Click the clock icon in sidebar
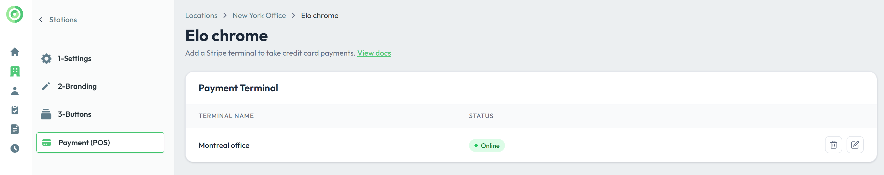 15,148
